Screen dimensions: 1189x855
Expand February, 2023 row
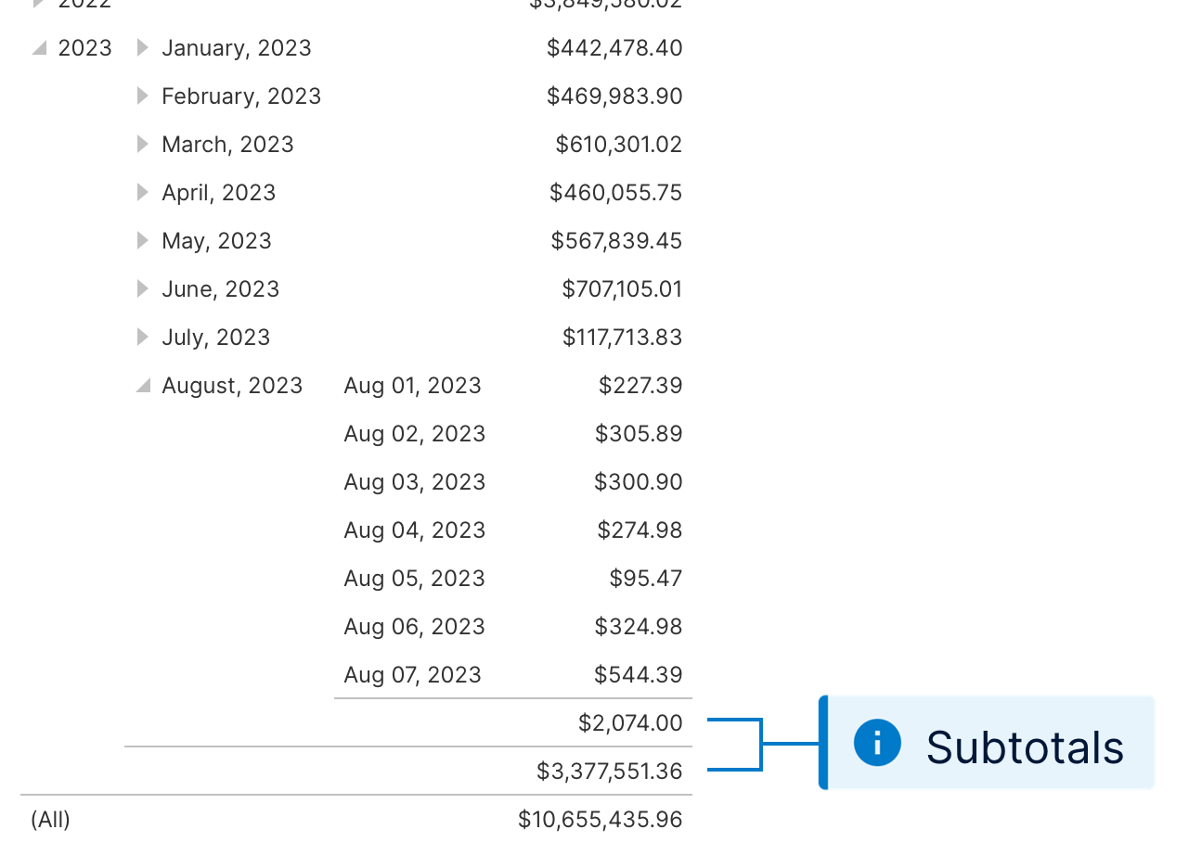[142, 96]
